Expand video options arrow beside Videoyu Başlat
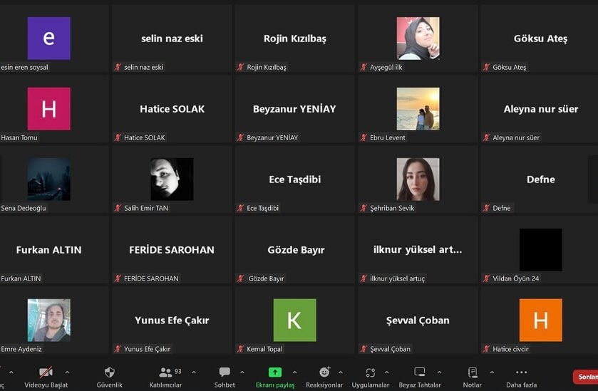This screenshot has height=391, width=598. 67,372
